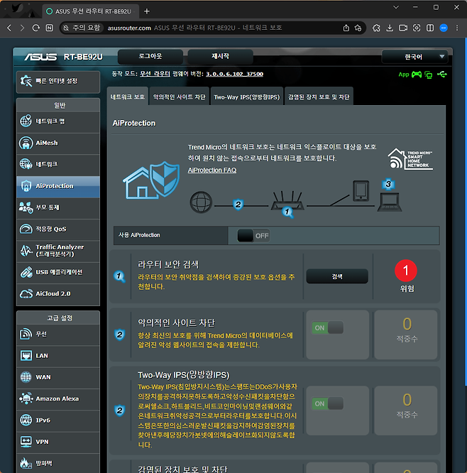Viewport: 467px width, 473px height.
Task: Open the 한국어 language dropdown
Action: 414,57
